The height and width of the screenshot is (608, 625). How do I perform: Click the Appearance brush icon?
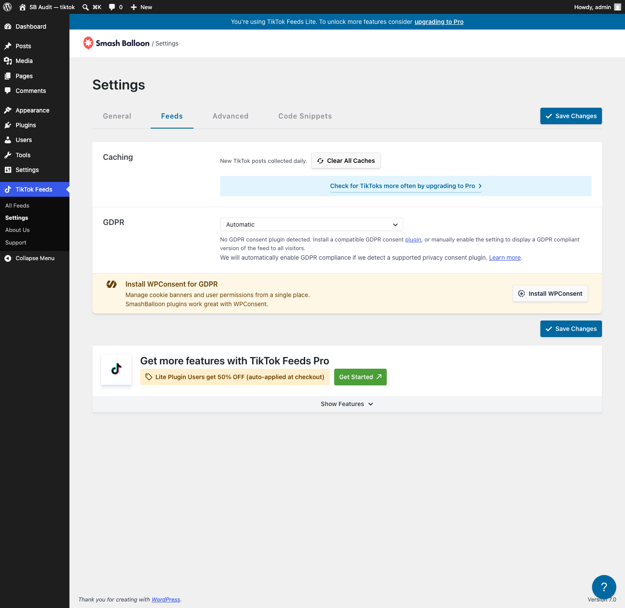[x=8, y=110]
